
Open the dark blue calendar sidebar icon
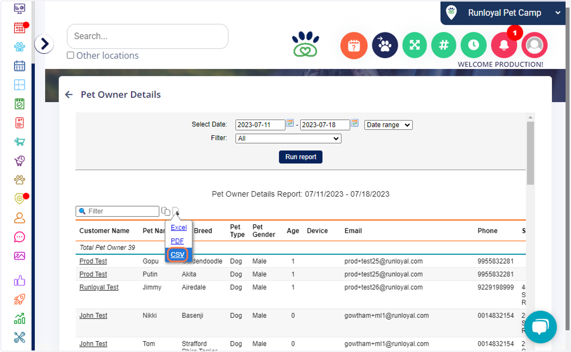[20, 66]
